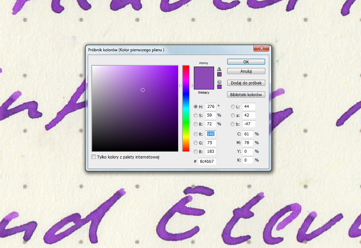The image size is (361, 248).
Task: Select the L lightness radio button
Action: point(233,107)
